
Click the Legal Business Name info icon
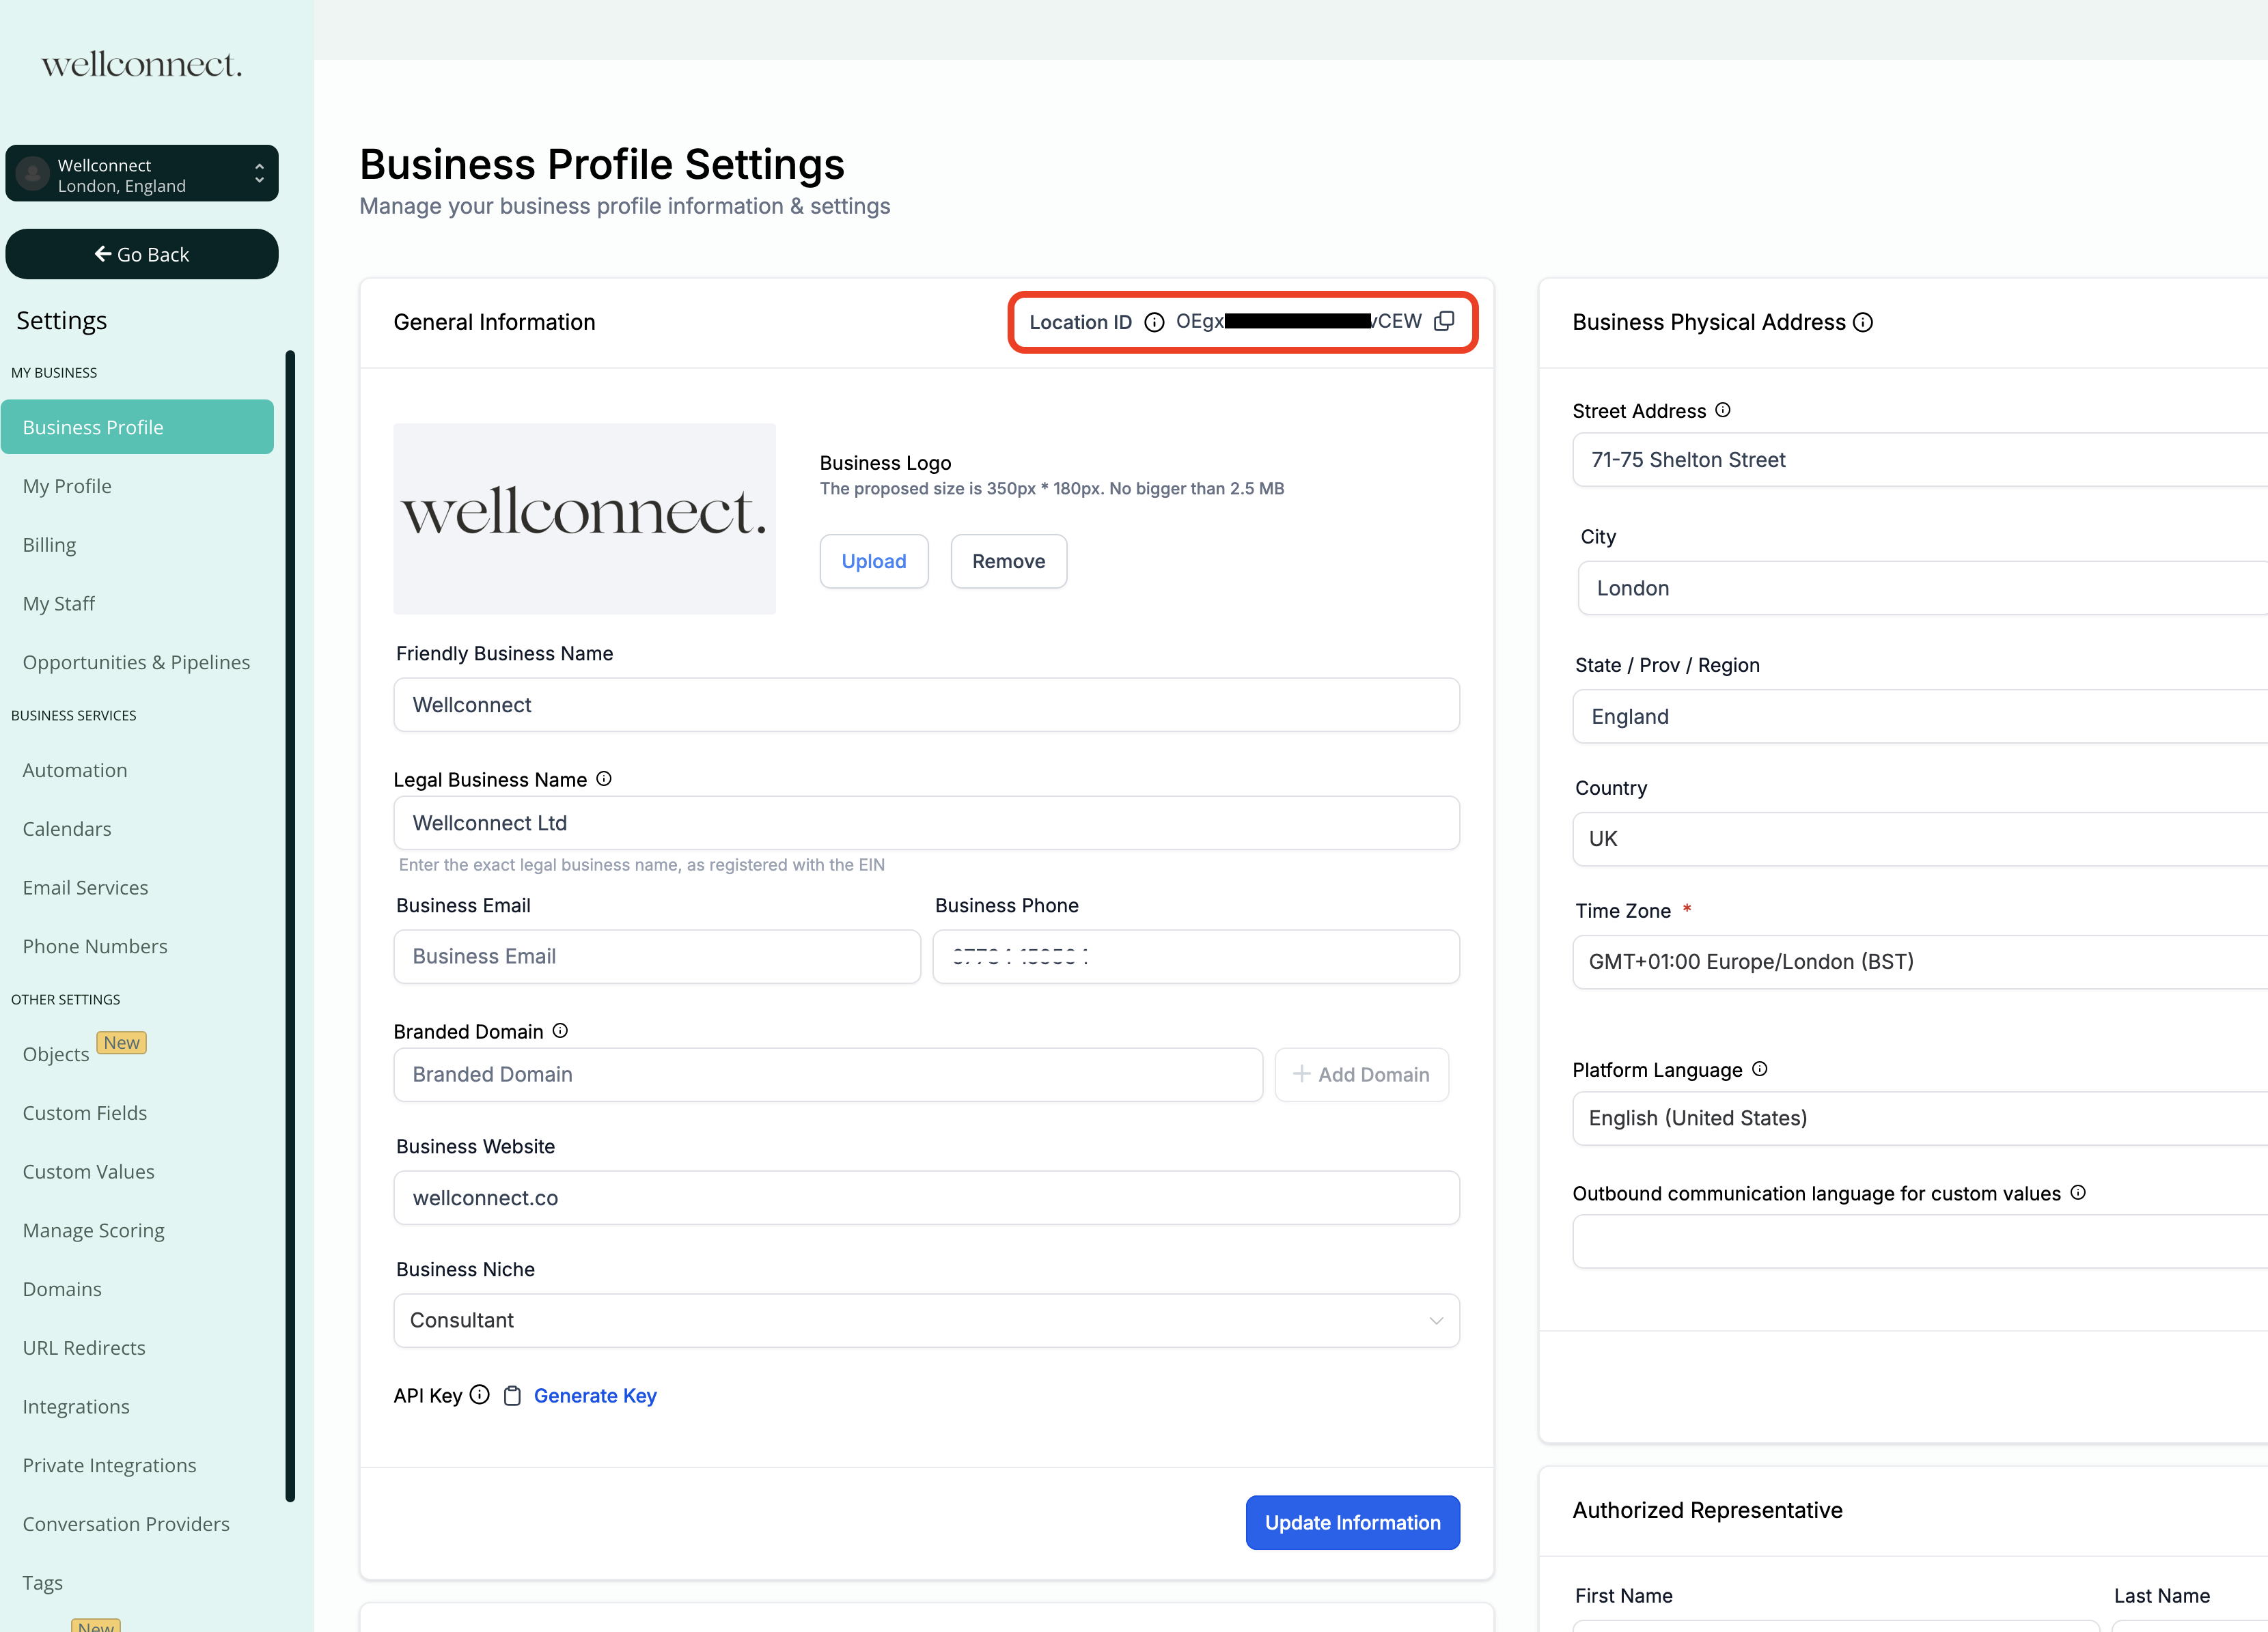pyautogui.click(x=604, y=778)
